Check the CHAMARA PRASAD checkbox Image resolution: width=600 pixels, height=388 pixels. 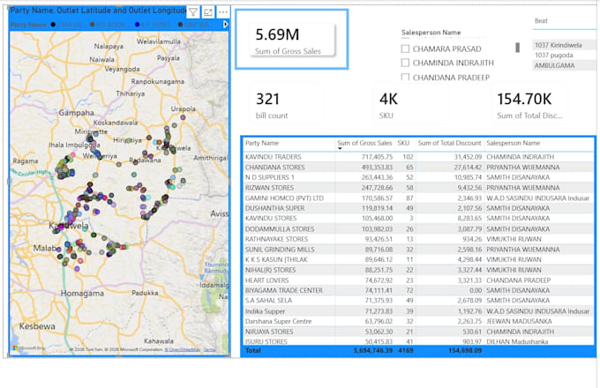pyautogui.click(x=405, y=48)
